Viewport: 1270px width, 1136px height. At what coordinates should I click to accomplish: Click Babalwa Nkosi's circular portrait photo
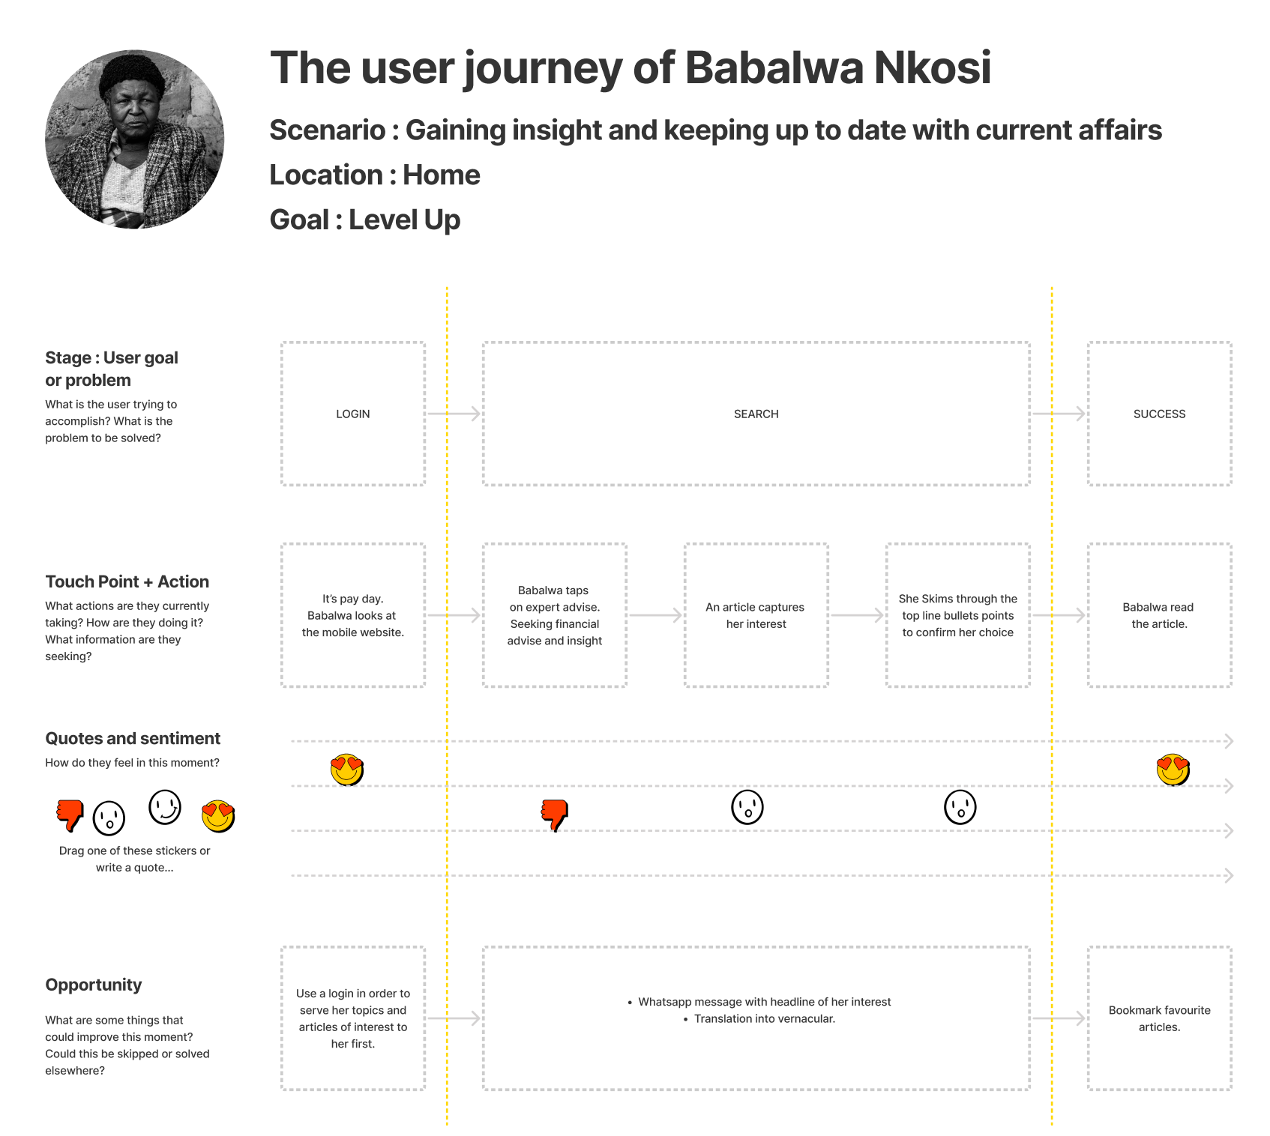(x=135, y=139)
